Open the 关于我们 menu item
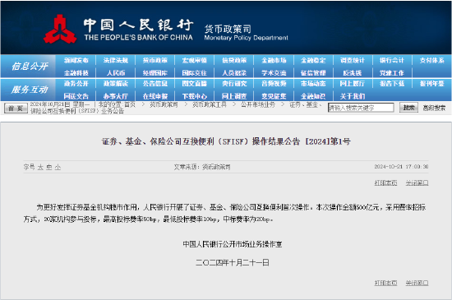Screen dimensions: 452x300 pyautogui.click(x=353, y=96)
